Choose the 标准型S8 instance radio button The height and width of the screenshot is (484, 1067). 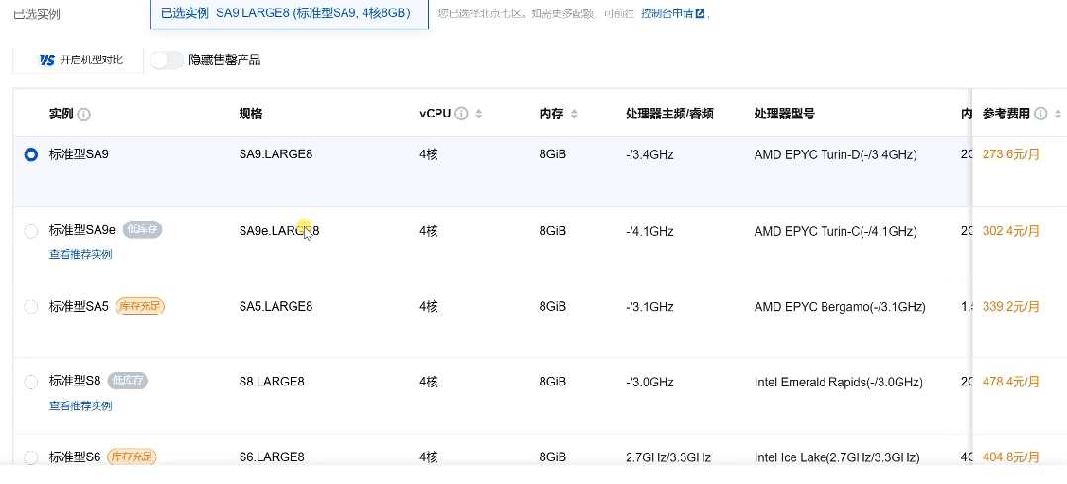31,382
